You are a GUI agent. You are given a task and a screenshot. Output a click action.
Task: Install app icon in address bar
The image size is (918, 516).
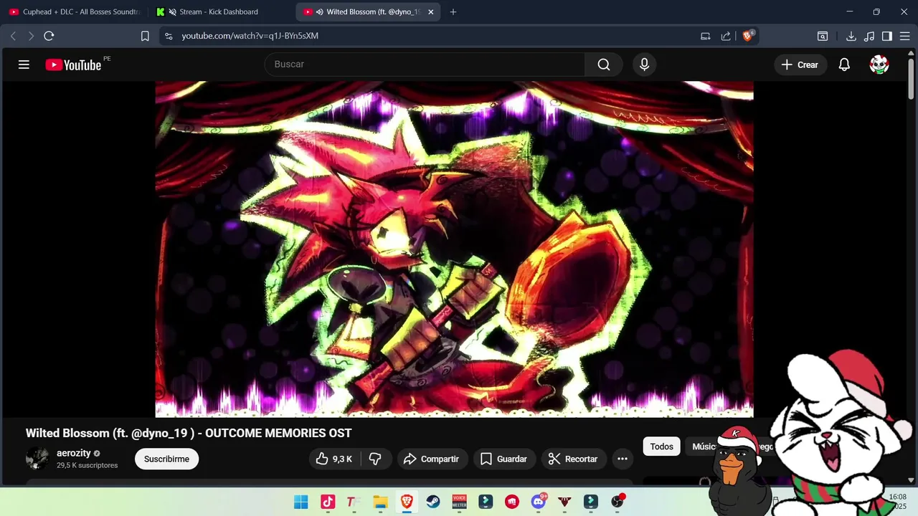tap(706, 36)
